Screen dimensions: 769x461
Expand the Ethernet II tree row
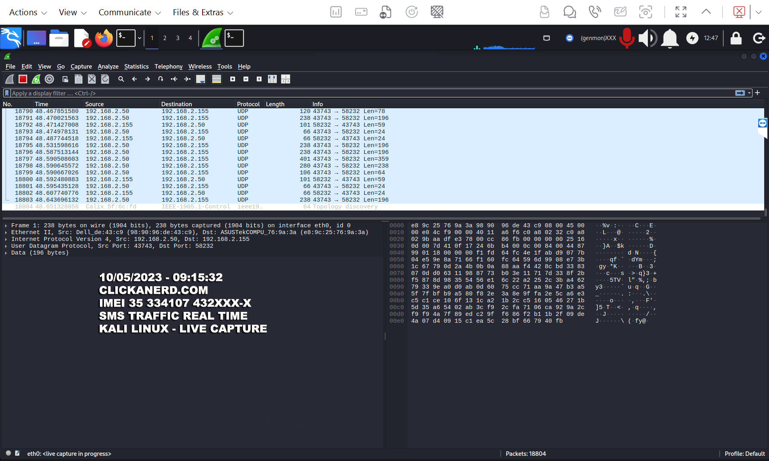click(x=6, y=233)
